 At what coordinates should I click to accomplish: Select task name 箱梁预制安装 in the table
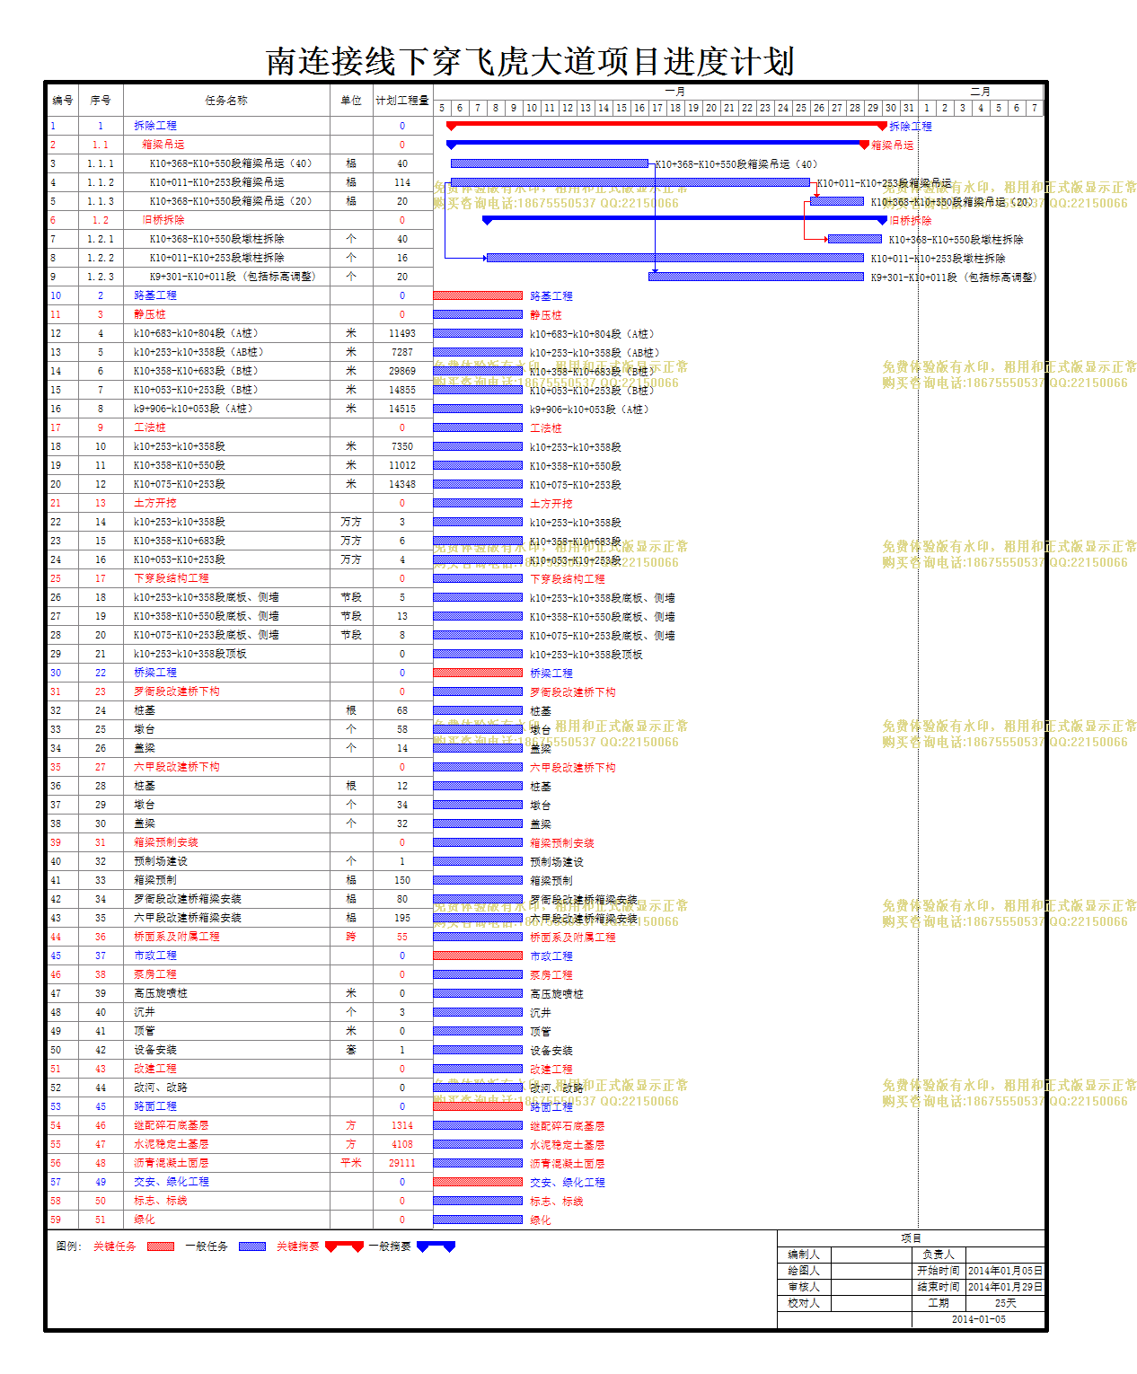click(166, 842)
